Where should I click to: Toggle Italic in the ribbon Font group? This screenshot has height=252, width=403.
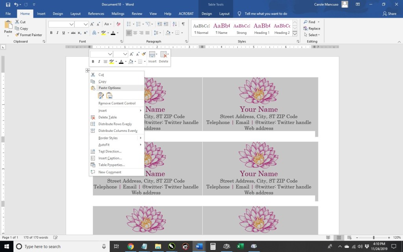[x=57, y=33]
